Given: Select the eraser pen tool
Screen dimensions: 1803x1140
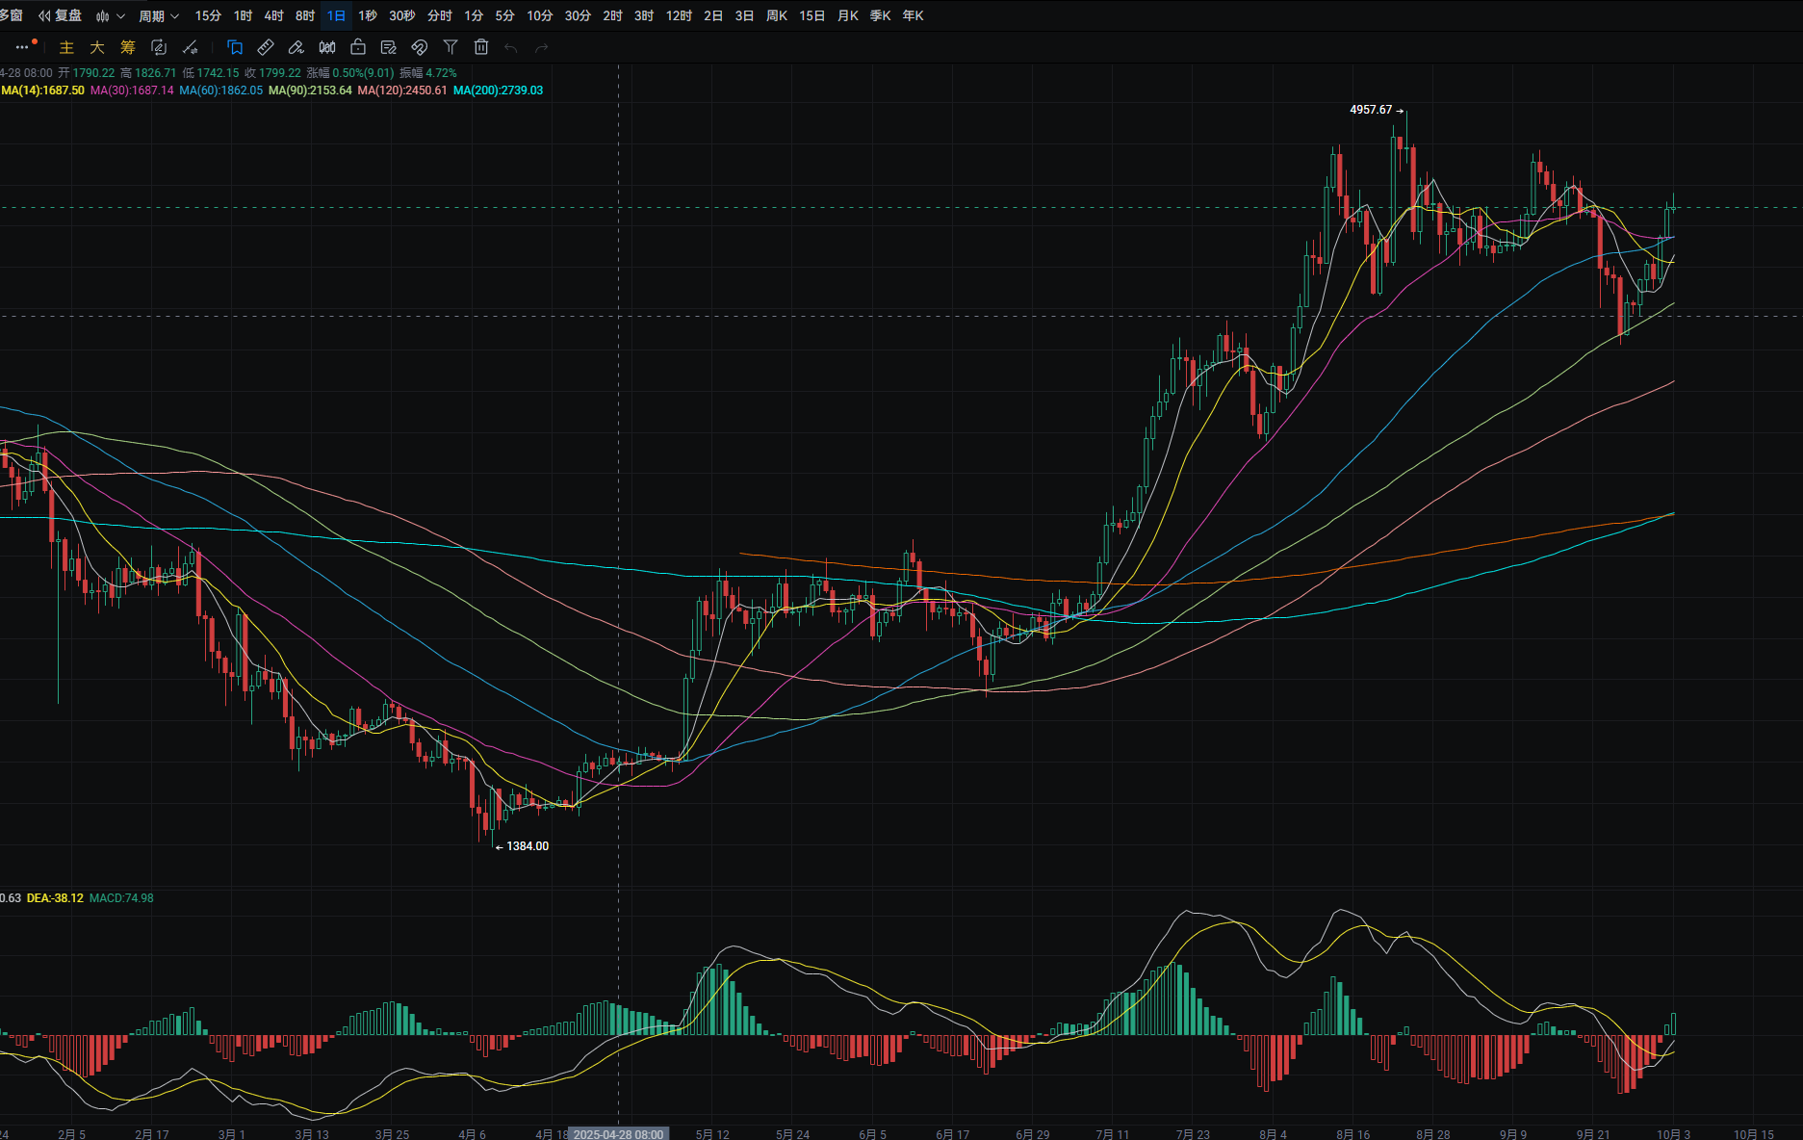Looking at the screenshot, I should point(296,47).
